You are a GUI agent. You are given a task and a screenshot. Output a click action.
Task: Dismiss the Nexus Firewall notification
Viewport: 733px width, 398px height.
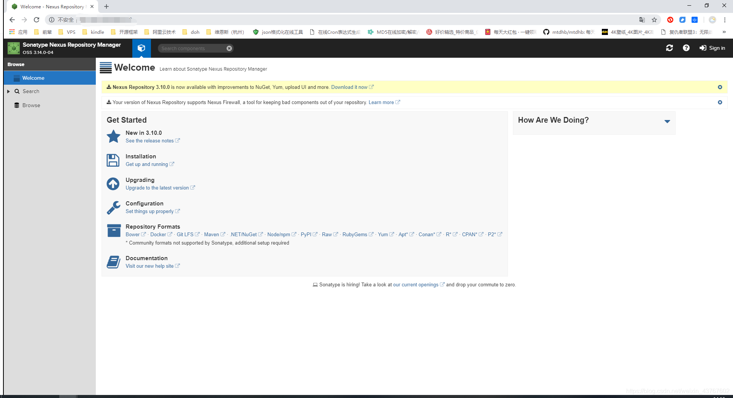click(x=720, y=103)
